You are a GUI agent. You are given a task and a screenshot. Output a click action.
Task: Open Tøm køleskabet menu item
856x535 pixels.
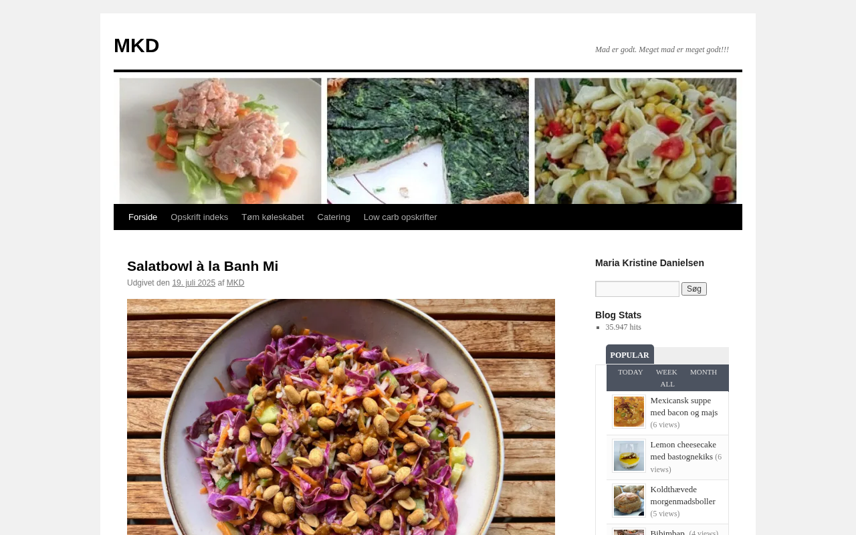[273, 217]
